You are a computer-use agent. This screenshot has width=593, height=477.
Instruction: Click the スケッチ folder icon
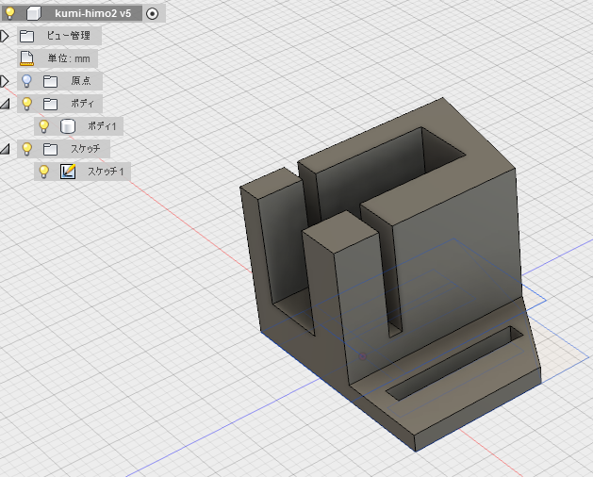50,149
